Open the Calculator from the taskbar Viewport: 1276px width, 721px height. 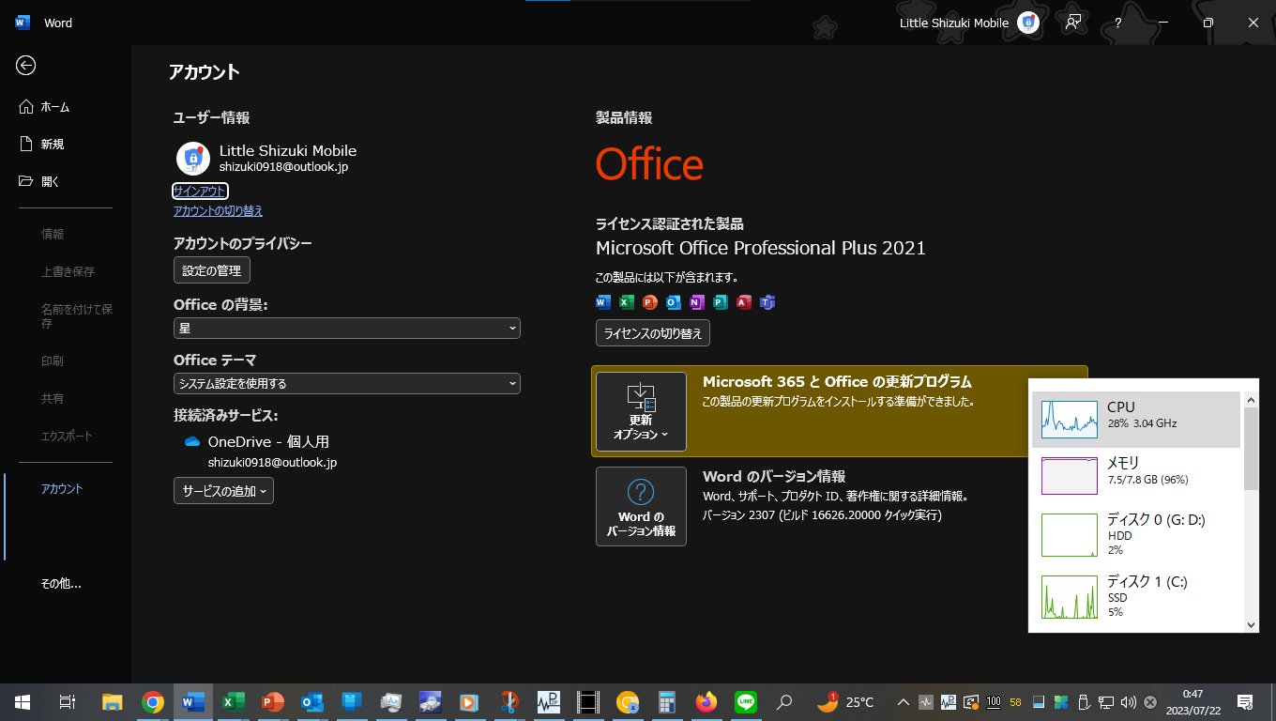(667, 702)
